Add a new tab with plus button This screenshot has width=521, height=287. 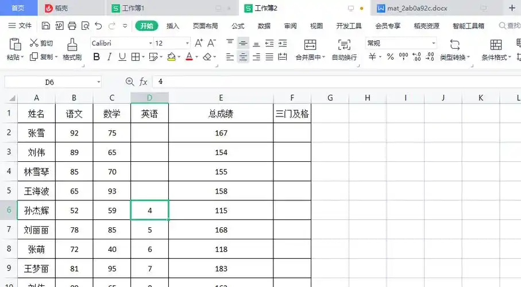(x=512, y=8)
